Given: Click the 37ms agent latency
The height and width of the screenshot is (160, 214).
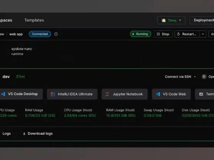Looking at the screenshot, I should click(20, 77).
